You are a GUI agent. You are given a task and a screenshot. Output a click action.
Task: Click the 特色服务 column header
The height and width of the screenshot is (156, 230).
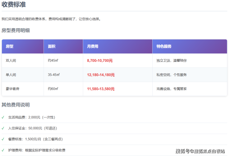tap(164, 46)
